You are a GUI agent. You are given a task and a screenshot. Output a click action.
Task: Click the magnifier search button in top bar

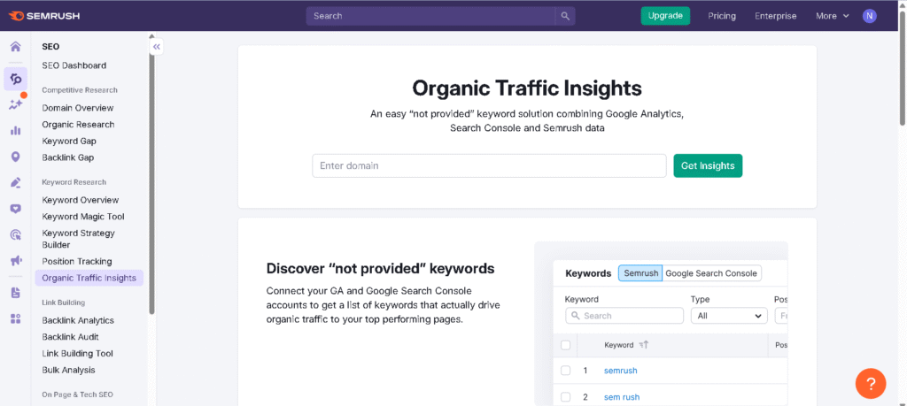tap(565, 16)
